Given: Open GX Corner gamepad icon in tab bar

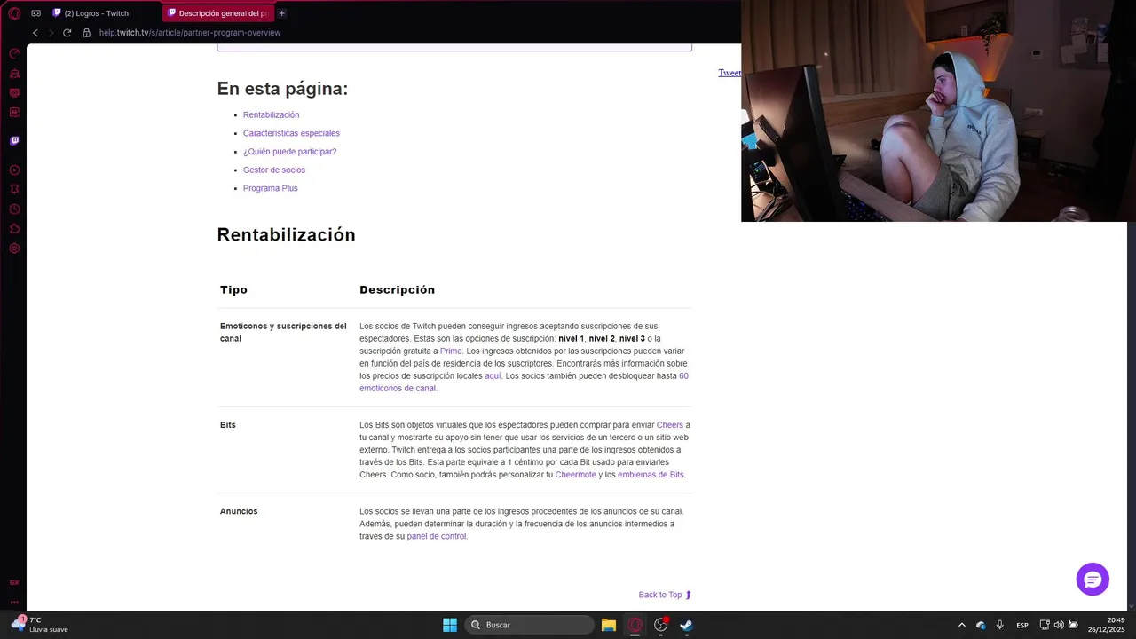Looking at the screenshot, I should pos(36,13).
